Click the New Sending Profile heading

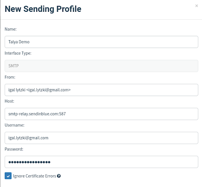coord(43,9)
